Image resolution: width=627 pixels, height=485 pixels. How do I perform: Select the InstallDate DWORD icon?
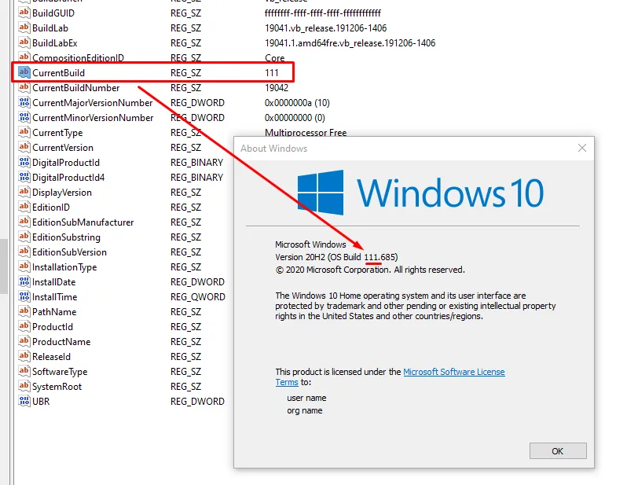pyautogui.click(x=24, y=281)
